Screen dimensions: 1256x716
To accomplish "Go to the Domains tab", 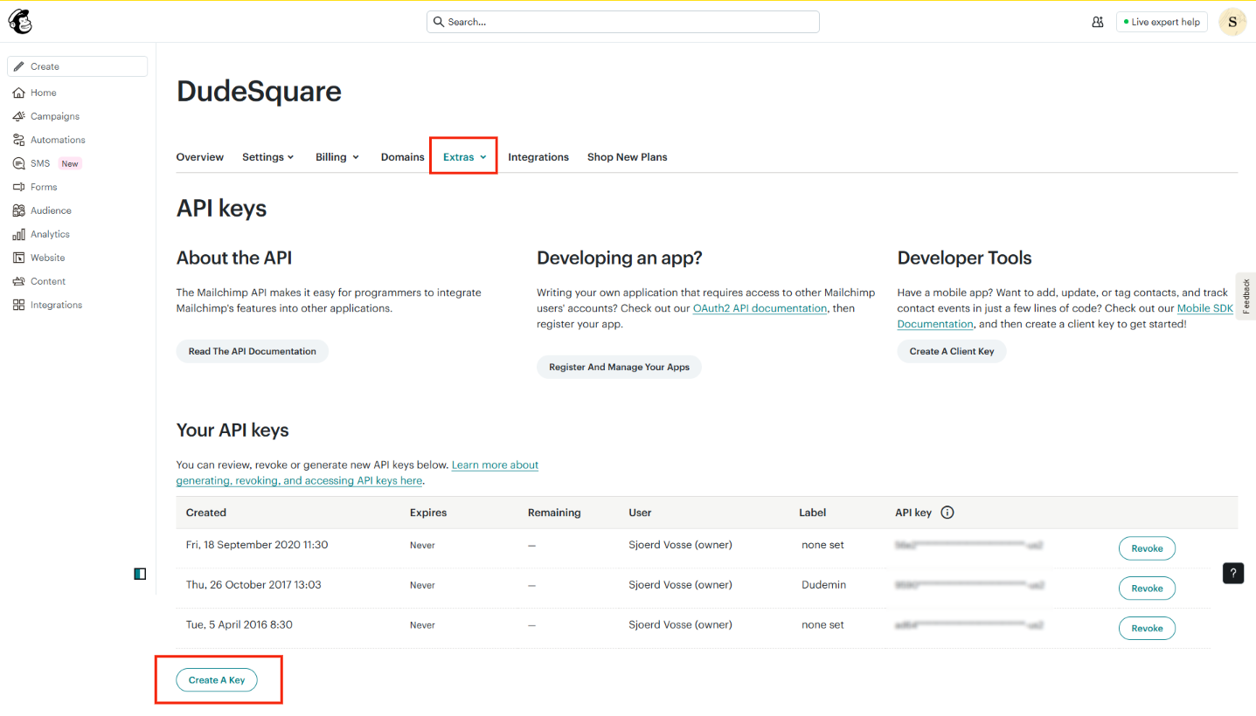I will [x=403, y=157].
